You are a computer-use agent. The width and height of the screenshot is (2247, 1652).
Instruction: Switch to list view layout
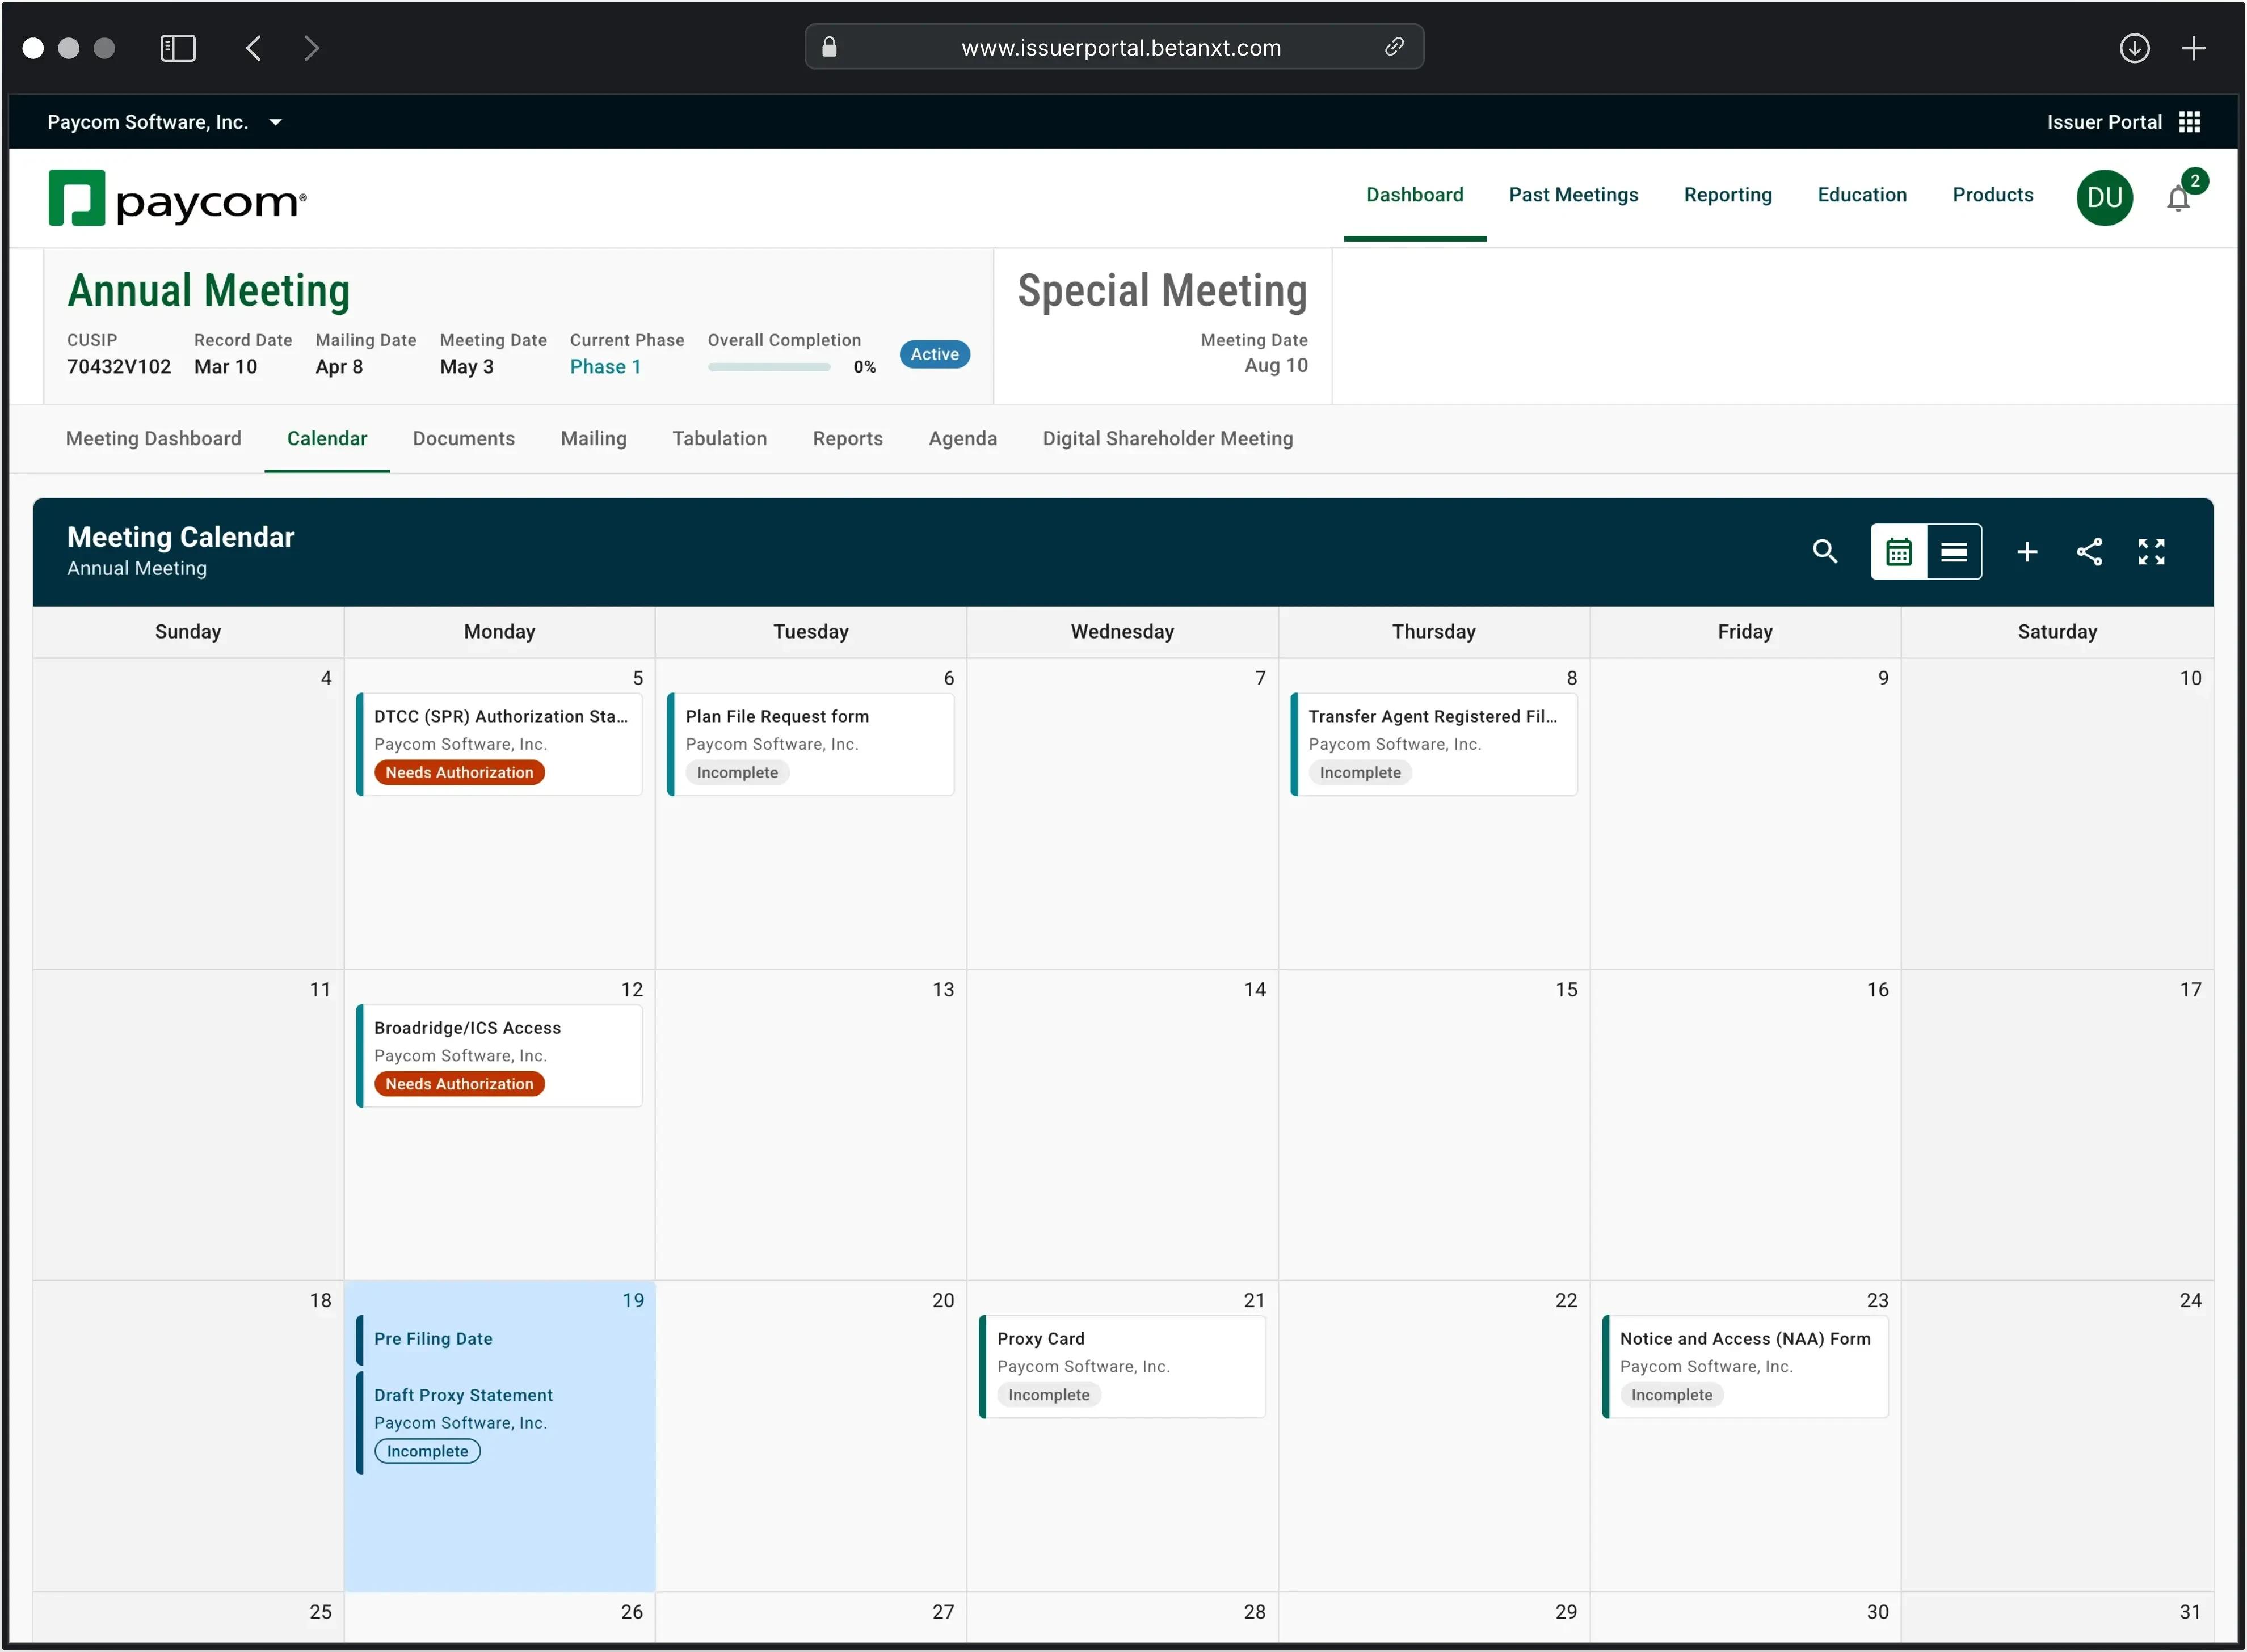point(1953,551)
